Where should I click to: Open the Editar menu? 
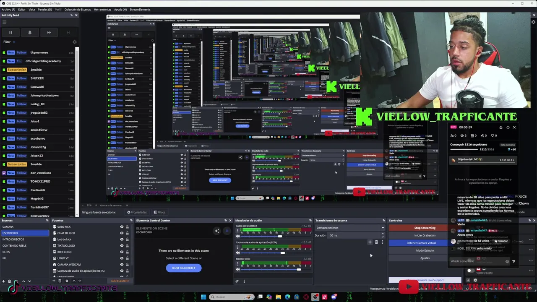click(x=22, y=9)
